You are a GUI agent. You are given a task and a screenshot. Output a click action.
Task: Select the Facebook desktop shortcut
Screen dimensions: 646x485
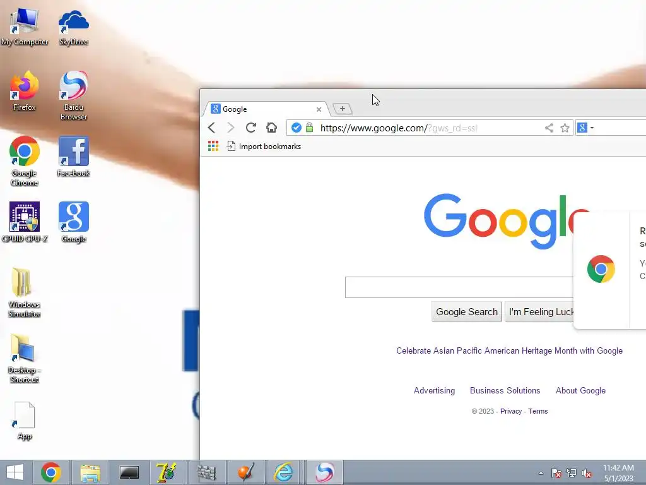73,157
